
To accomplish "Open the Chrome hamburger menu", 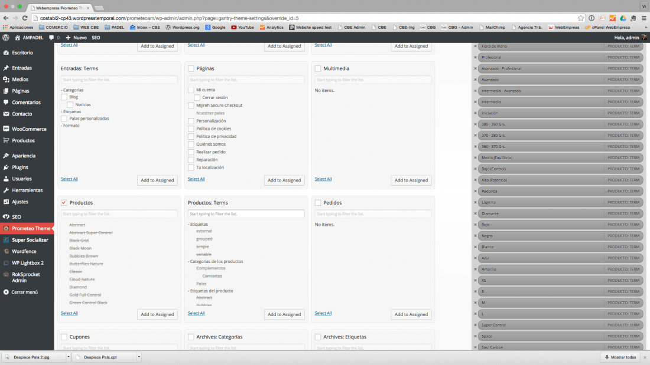I will click(643, 18).
